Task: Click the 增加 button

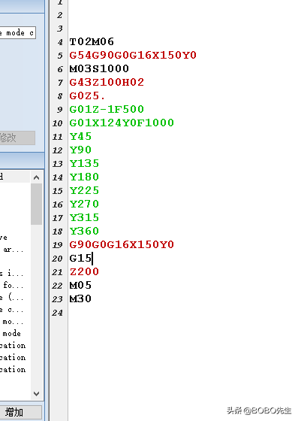Action: (x=20, y=412)
